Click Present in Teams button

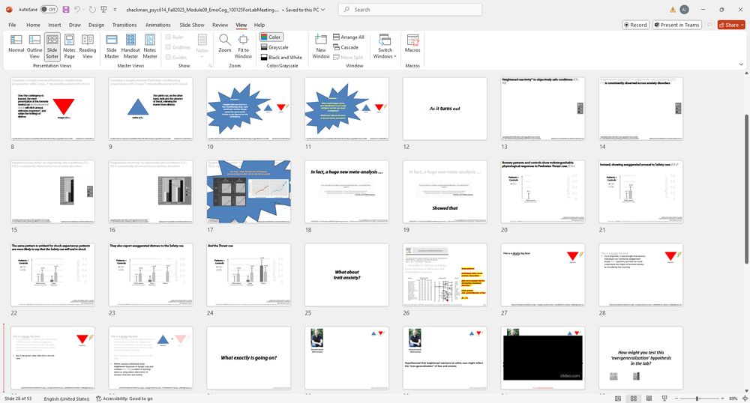676,25
